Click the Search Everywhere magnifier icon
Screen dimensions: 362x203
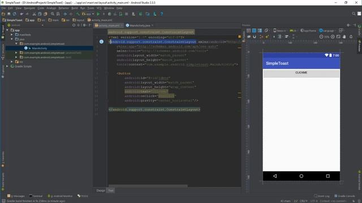tap(354, 14)
